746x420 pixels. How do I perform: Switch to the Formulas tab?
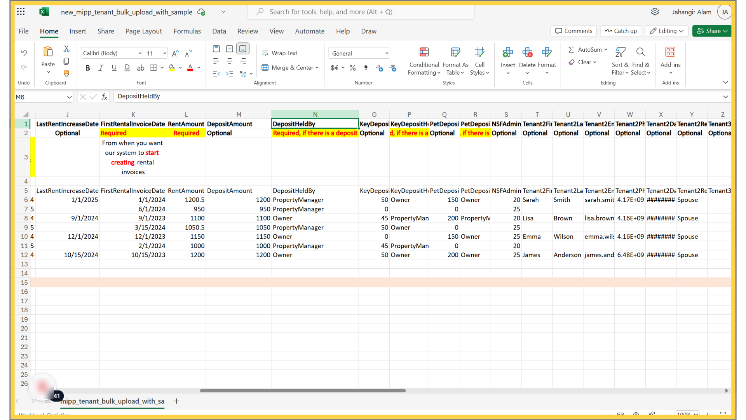(x=187, y=31)
